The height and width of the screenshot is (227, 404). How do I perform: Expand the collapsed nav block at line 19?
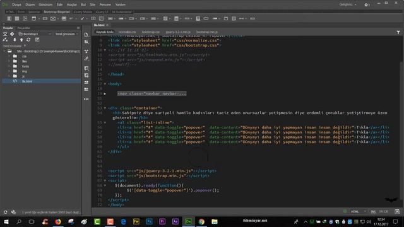[105, 94]
